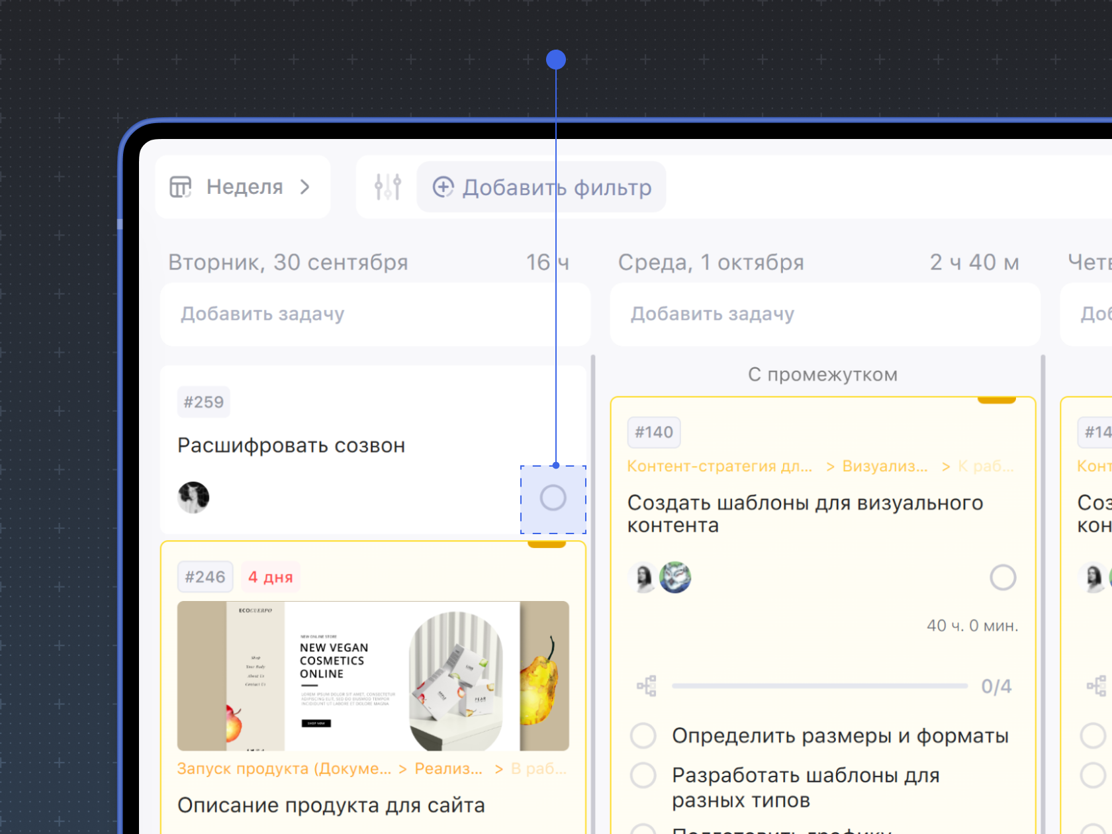
Task: Click the woman avatar in task #140
Action: (x=643, y=577)
